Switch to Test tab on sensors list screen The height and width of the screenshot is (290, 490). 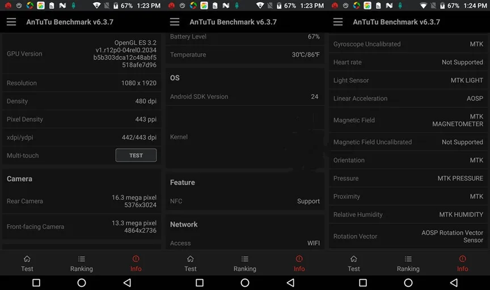pos(354,263)
